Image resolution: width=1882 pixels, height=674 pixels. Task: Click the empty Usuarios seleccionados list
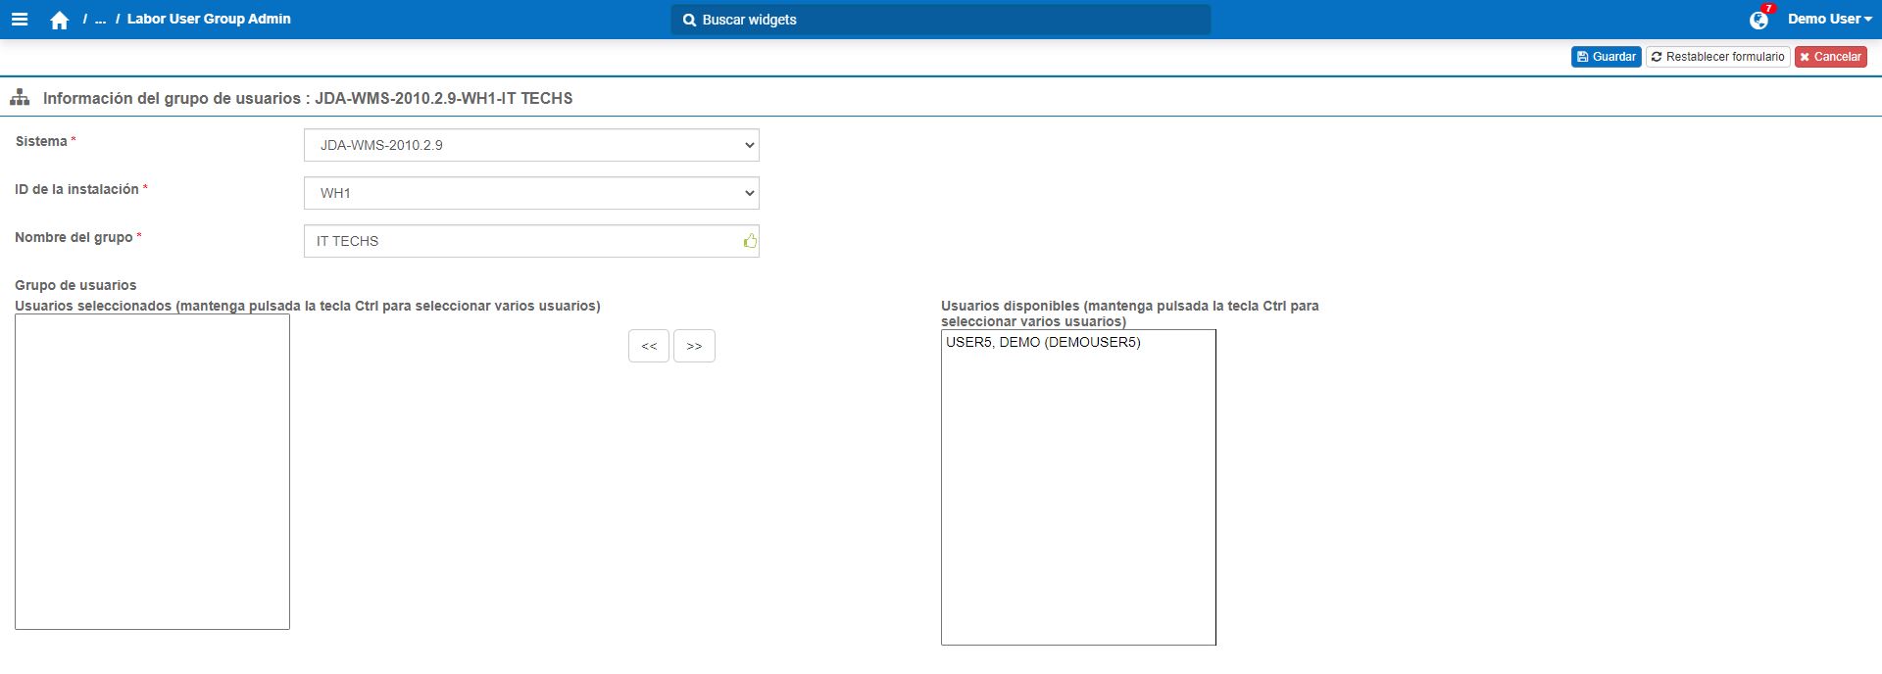(x=152, y=471)
